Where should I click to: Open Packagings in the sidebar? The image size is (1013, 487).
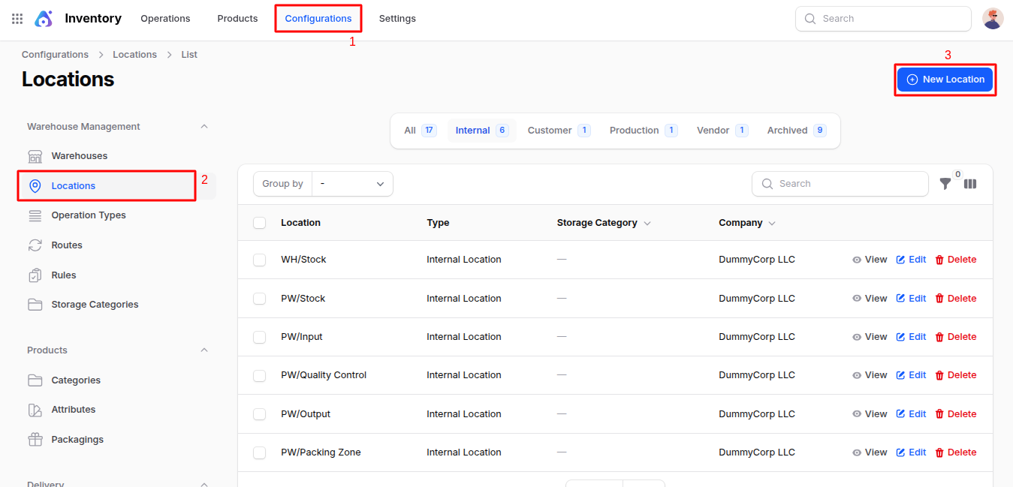click(x=77, y=440)
